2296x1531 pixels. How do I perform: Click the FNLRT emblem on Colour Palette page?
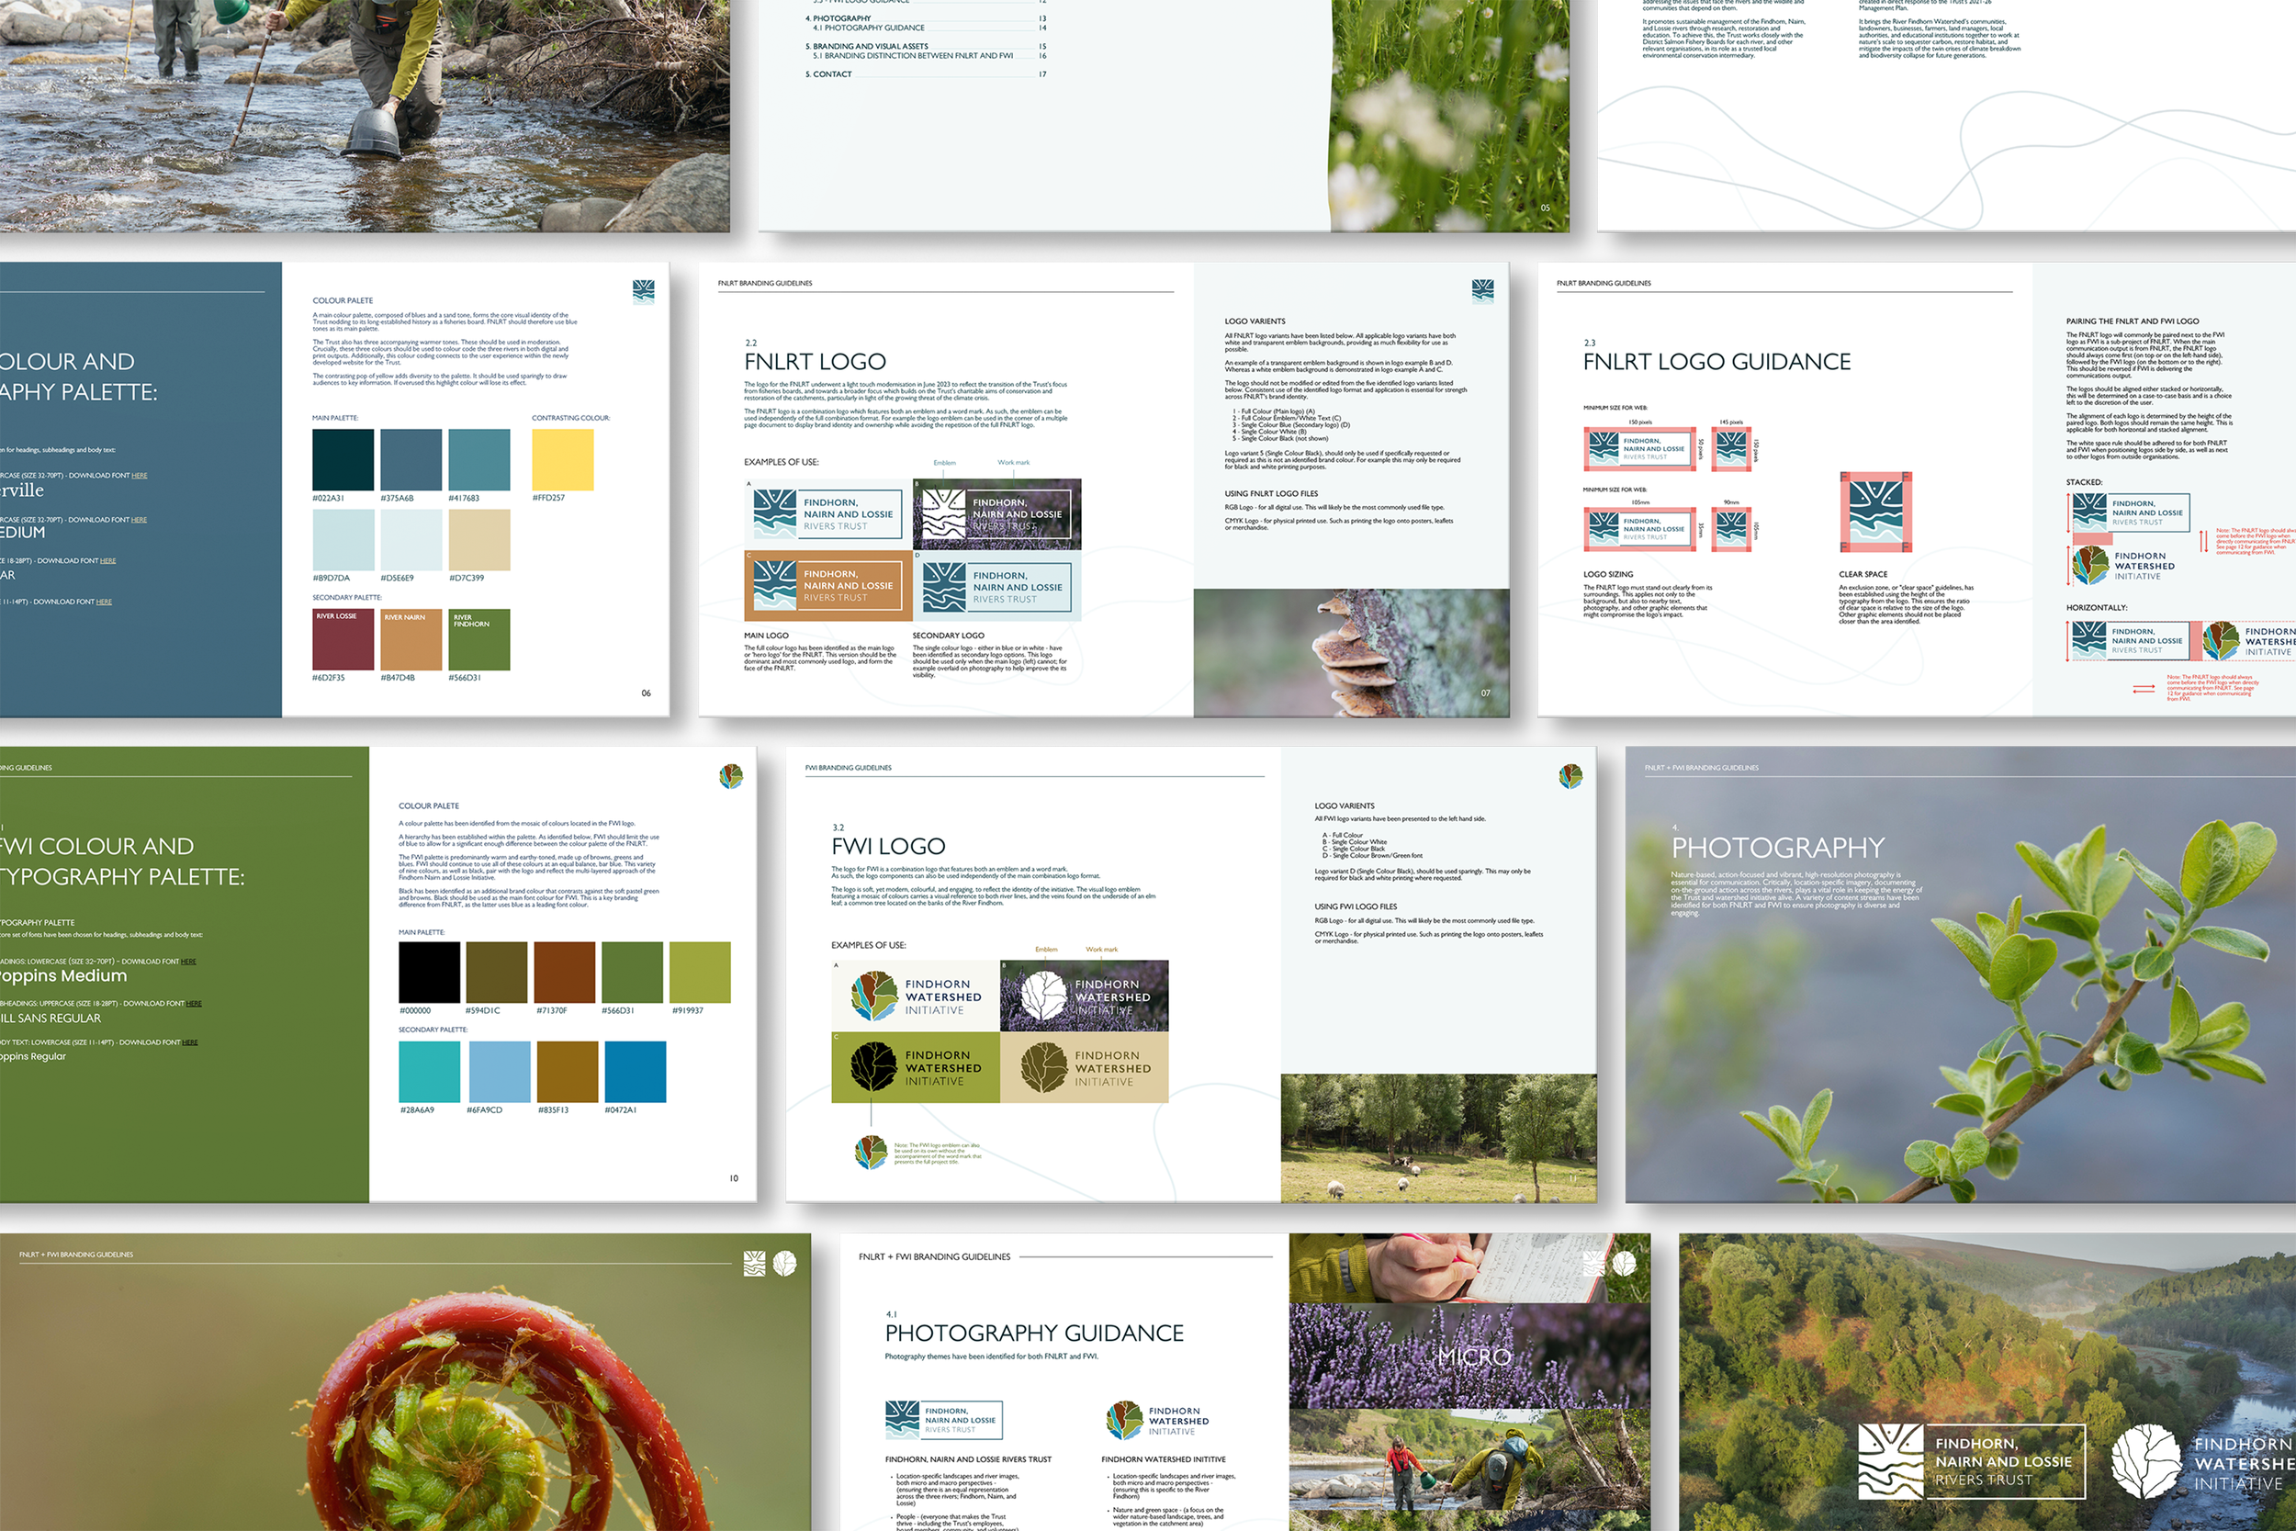[643, 291]
